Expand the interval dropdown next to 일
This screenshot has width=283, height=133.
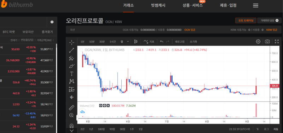128,41
